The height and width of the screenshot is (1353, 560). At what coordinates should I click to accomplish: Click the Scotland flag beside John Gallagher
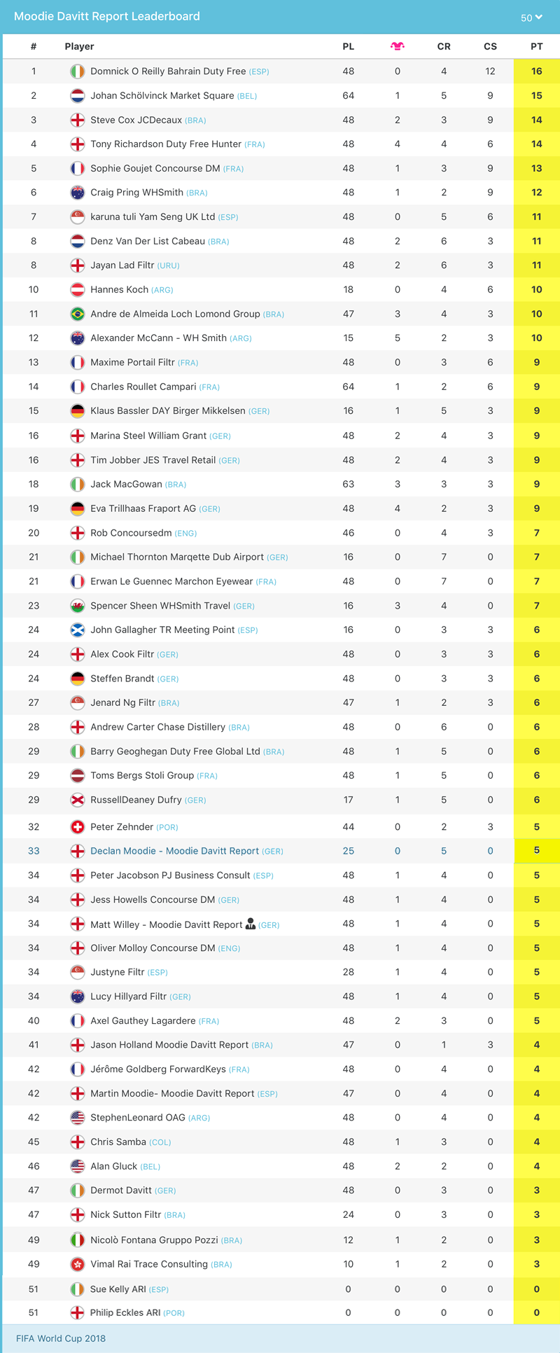click(x=78, y=630)
